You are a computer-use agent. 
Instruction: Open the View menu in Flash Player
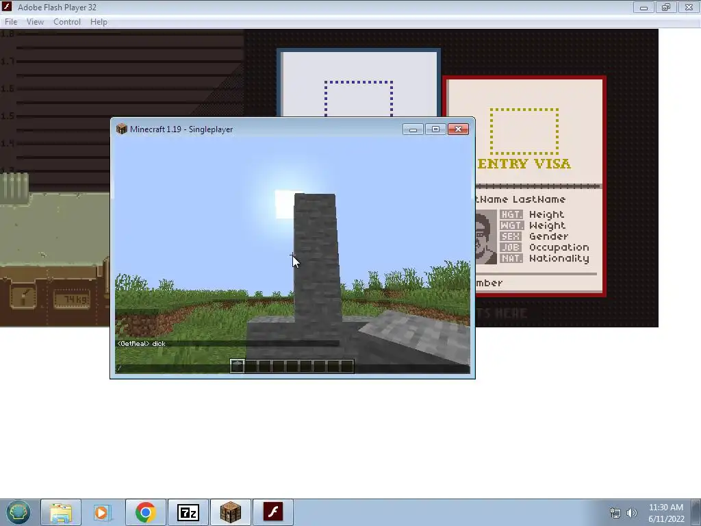pyautogui.click(x=35, y=22)
